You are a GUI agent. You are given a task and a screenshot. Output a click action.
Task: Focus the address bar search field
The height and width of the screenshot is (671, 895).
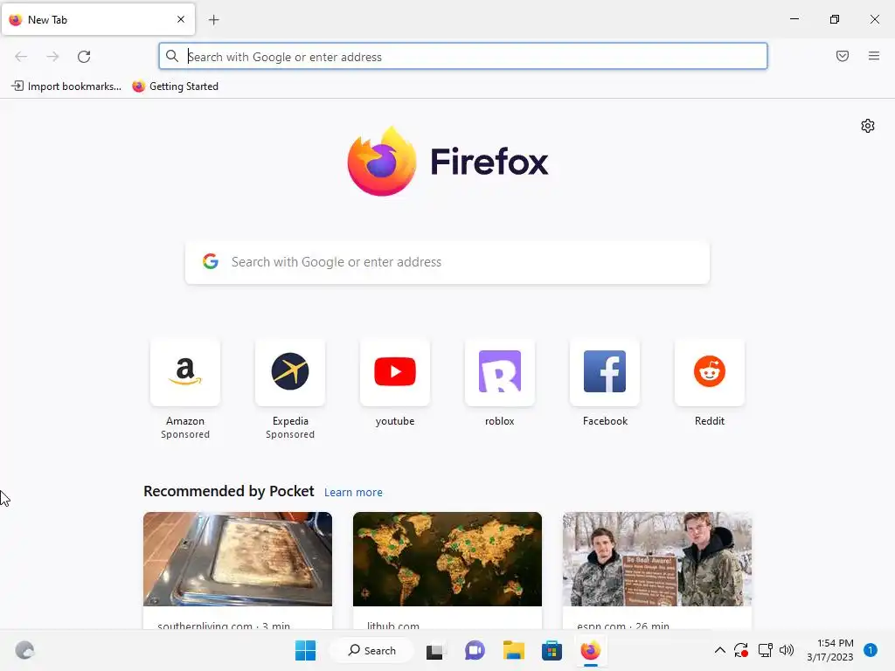(463, 57)
